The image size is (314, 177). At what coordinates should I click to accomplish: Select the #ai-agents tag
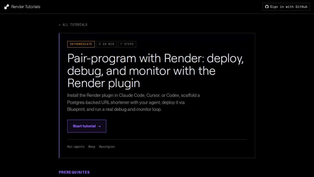[76, 147]
